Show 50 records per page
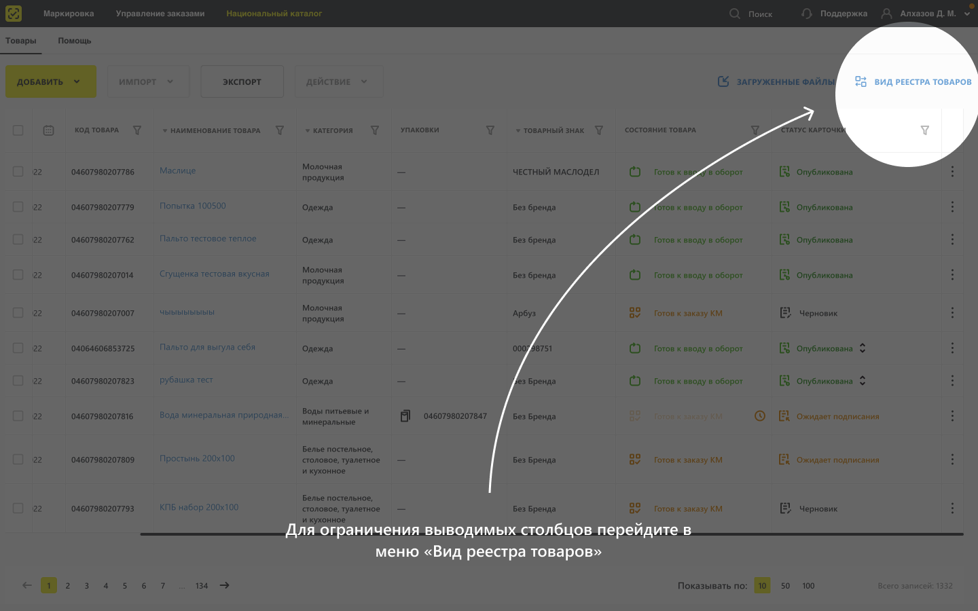The height and width of the screenshot is (611, 978). click(x=785, y=585)
